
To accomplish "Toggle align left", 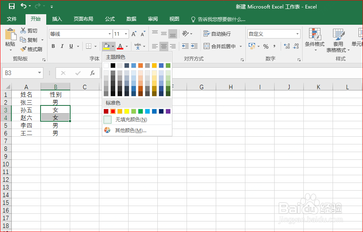I will pyautogui.click(x=155, y=46).
